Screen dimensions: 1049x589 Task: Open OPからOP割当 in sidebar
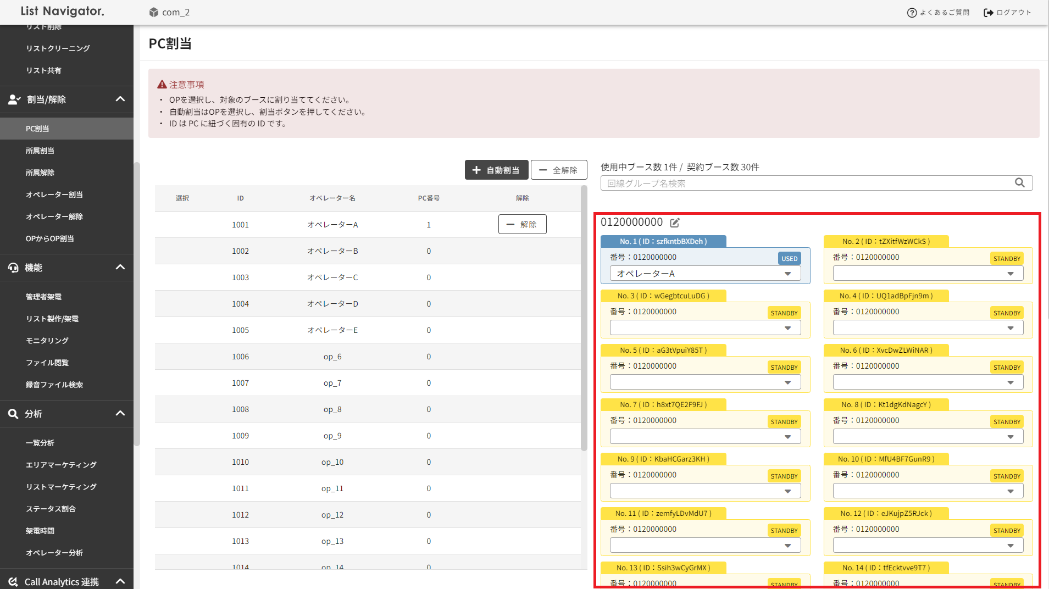click(66, 238)
